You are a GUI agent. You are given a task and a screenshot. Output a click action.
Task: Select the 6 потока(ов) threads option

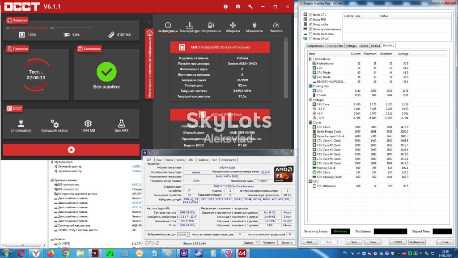click(21, 126)
